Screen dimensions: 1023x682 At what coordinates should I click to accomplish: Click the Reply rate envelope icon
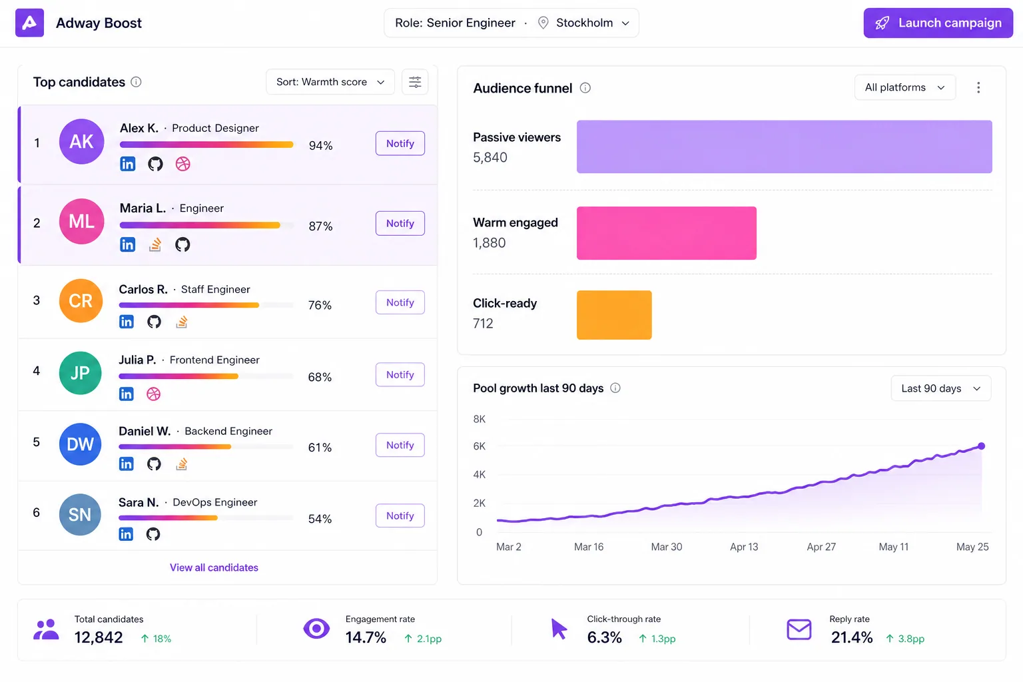799,629
